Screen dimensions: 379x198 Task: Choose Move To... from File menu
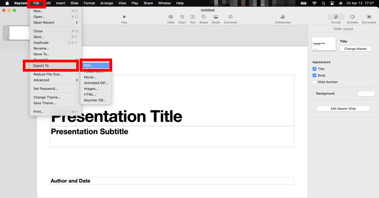pos(55,54)
